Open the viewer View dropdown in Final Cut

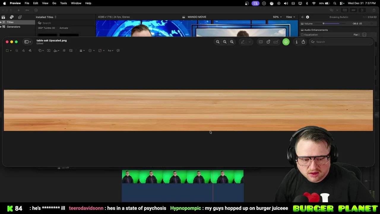tap(290, 17)
